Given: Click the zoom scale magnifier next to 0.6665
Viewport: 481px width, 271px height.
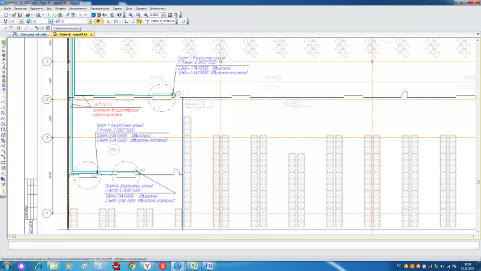Looking at the screenshot, I should click(146, 15).
